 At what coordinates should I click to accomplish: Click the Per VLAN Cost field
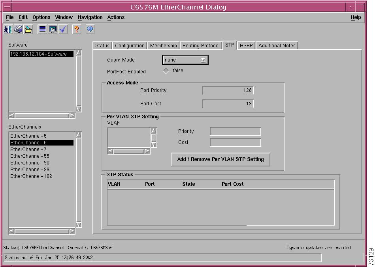pyautogui.click(x=236, y=142)
